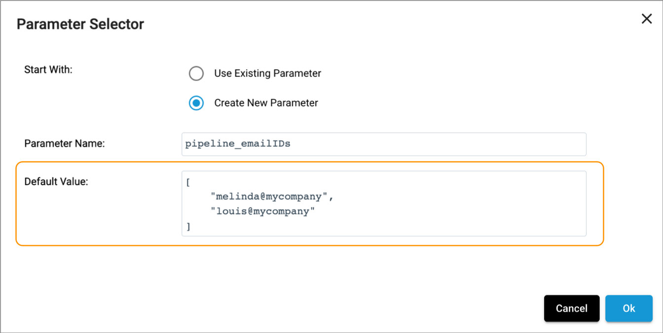This screenshot has width=663, height=333.
Task: Click the pipeline_emailIDs parameter name text
Action: click(x=237, y=144)
